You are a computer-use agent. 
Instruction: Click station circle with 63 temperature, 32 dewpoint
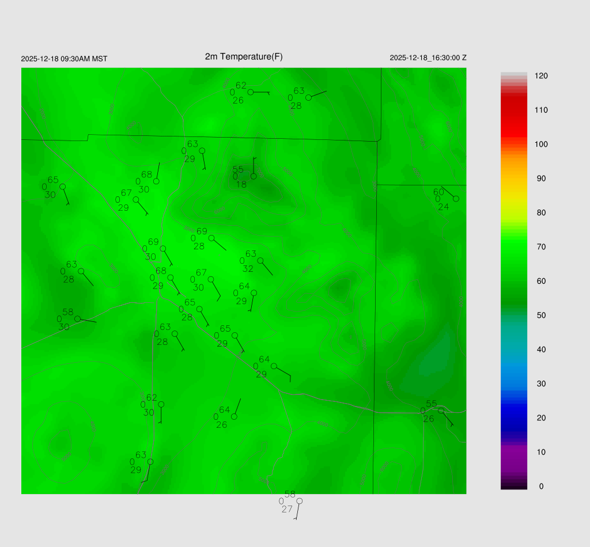click(x=260, y=261)
